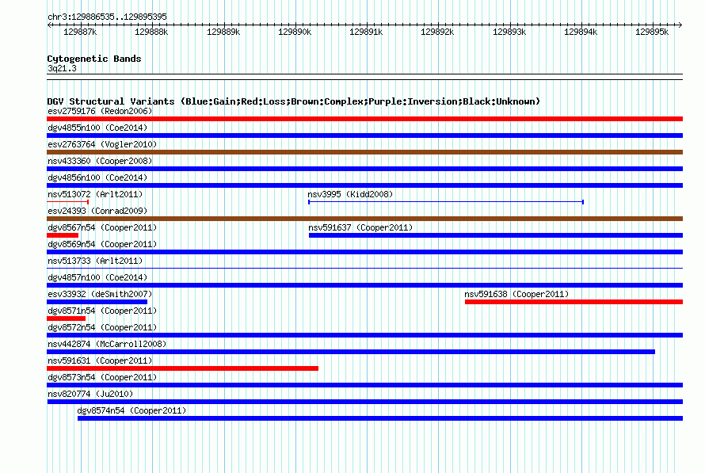This screenshot has width=705, height=473.
Task: Click the dgv8571n54 (Cooper2011) short red bar
Action: pos(66,319)
